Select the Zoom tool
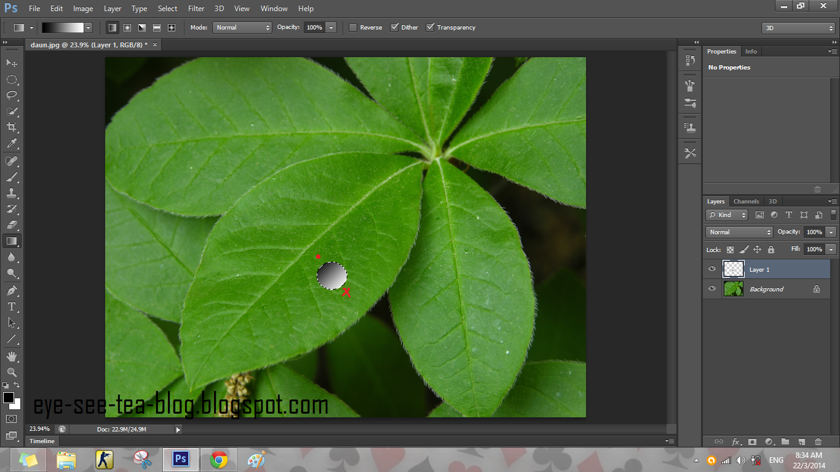The image size is (840, 472). pos(12,372)
